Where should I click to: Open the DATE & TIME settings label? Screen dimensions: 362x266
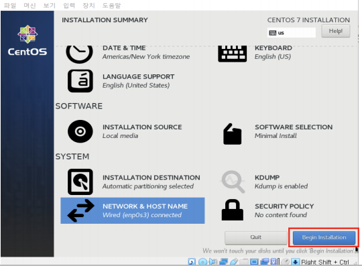click(124, 48)
